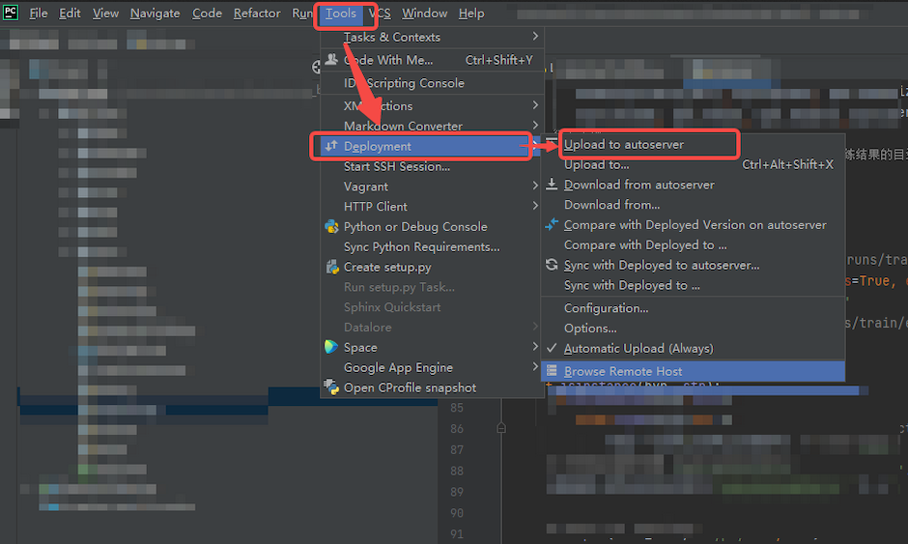This screenshot has width=908, height=544.
Task: Open IDE Scripting Console
Action: [432, 83]
